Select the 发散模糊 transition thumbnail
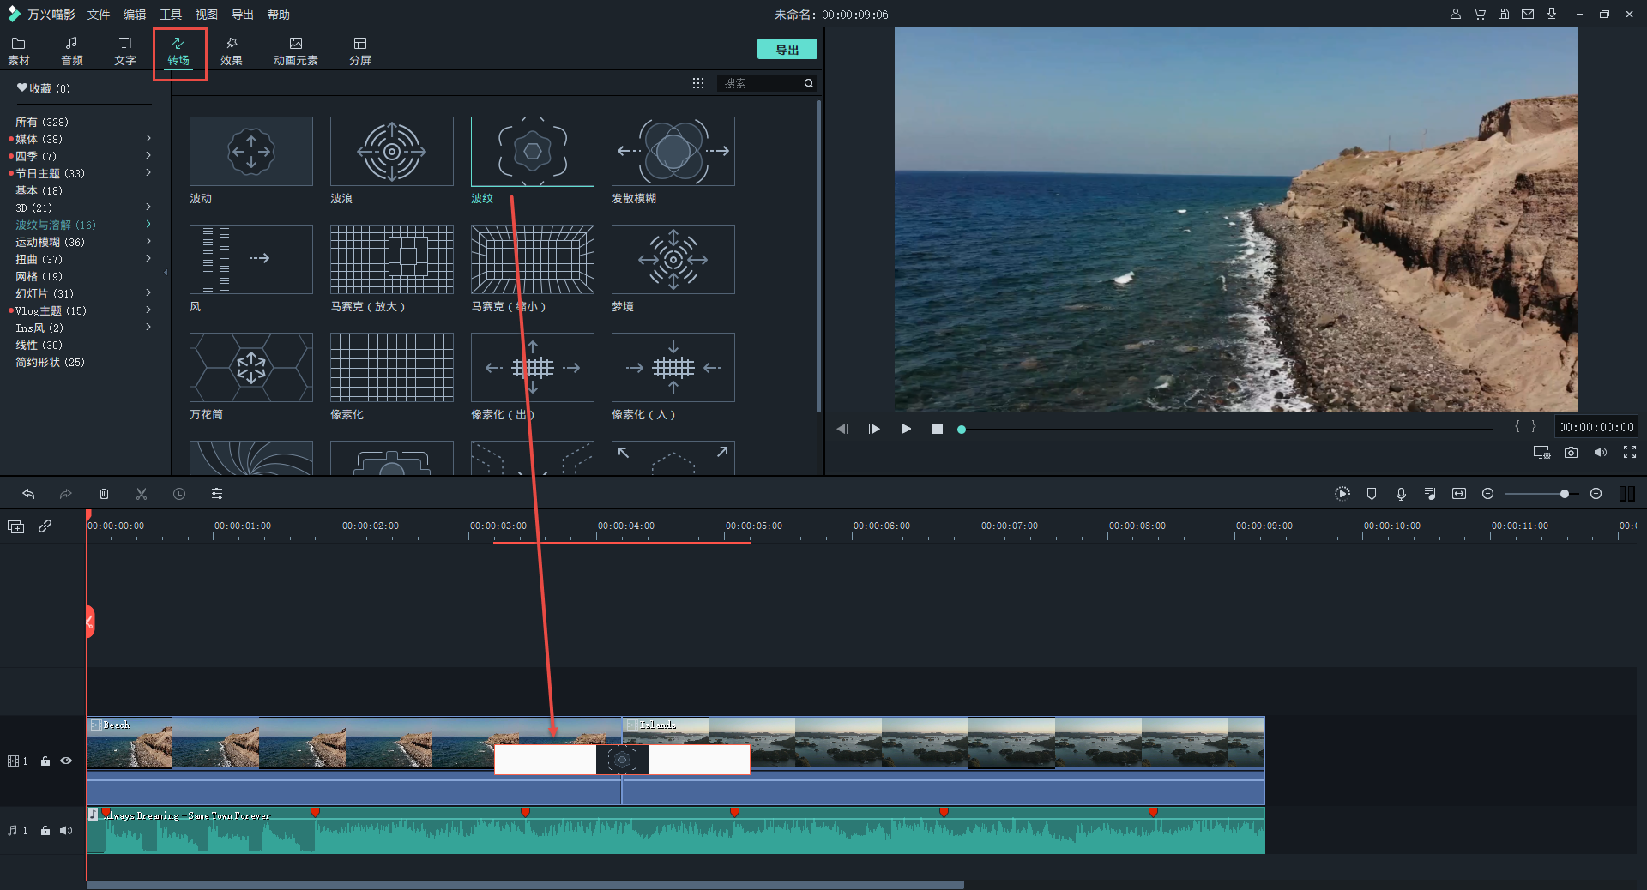Image resolution: width=1647 pixels, height=890 pixels. click(673, 152)
